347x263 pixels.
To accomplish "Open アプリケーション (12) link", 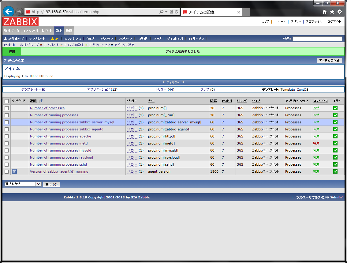I will click(x=99, y=89).
